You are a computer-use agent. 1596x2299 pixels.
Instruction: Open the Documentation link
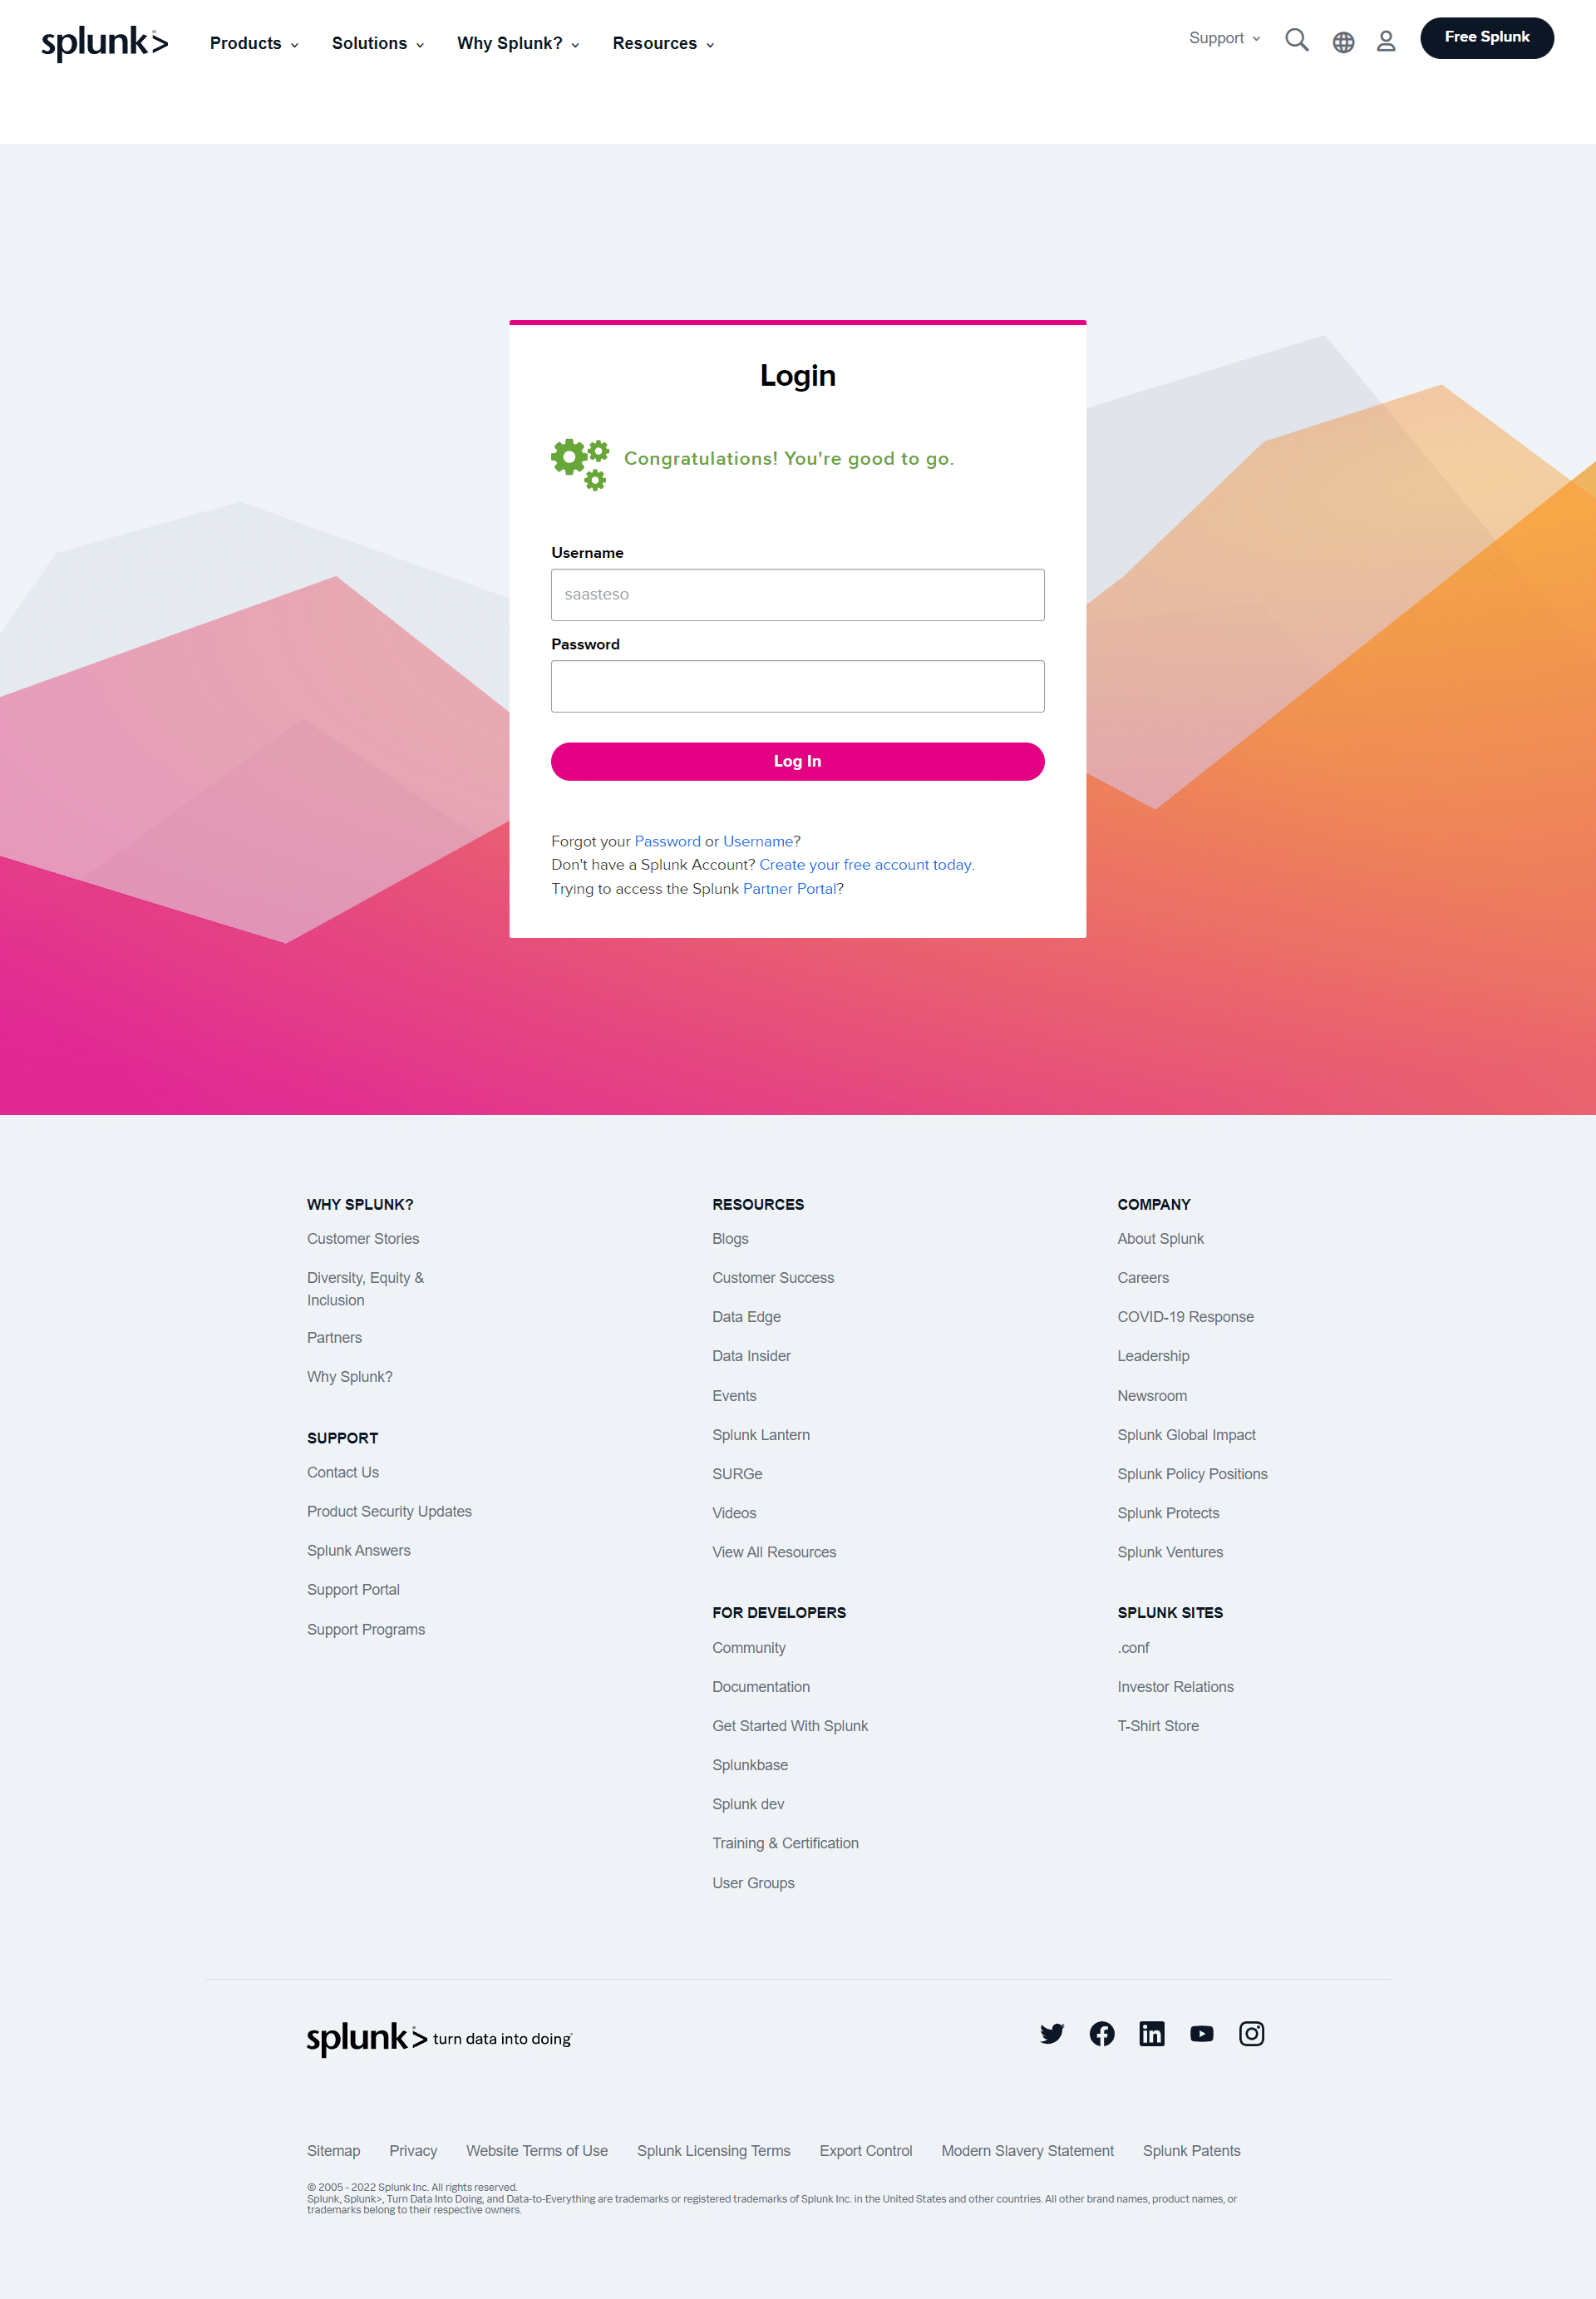point(761,1686)
